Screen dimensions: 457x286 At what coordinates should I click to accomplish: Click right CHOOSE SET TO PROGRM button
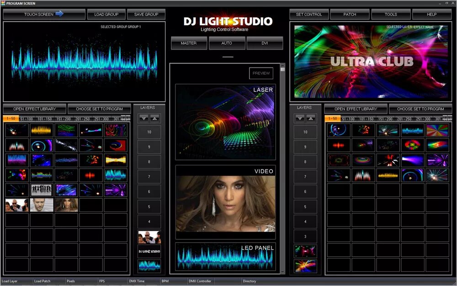420,109
